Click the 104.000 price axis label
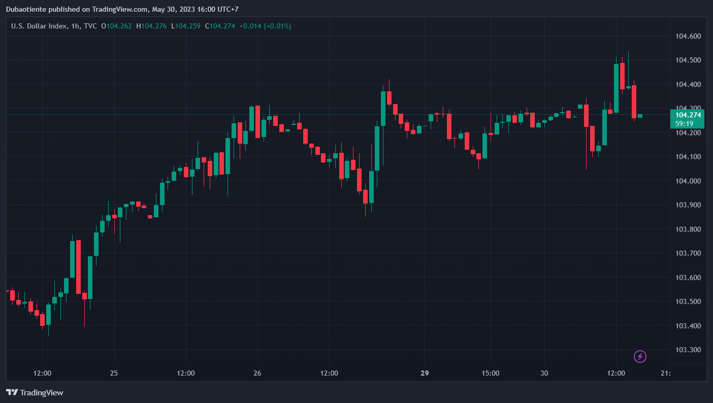The height and width of the screenshot is (403, 713). coord(688,181)
